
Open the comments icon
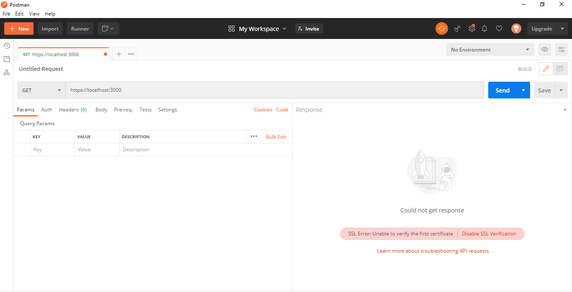[x=560, y=69]
